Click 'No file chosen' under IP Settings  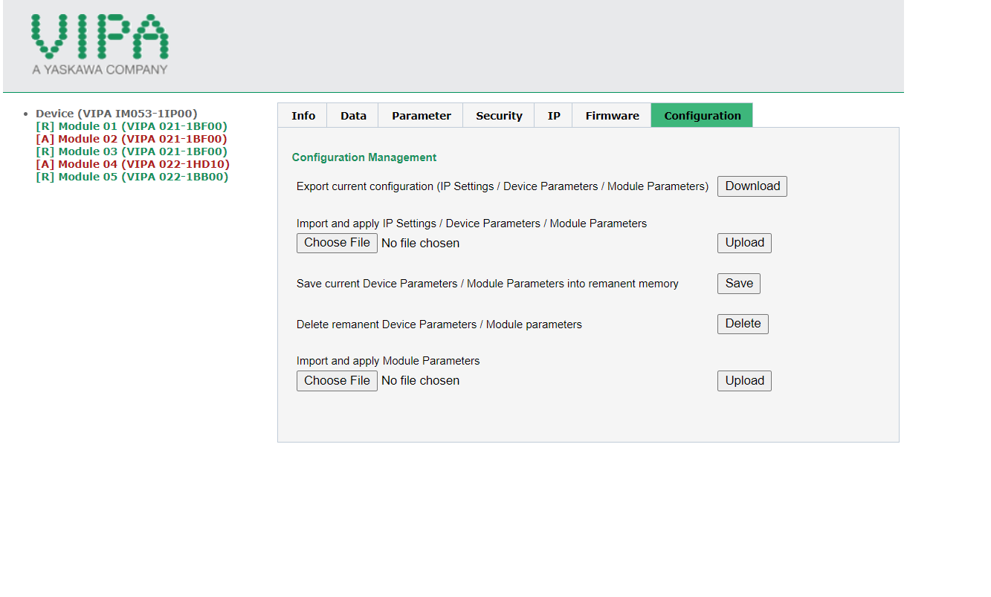coord(420,244)
